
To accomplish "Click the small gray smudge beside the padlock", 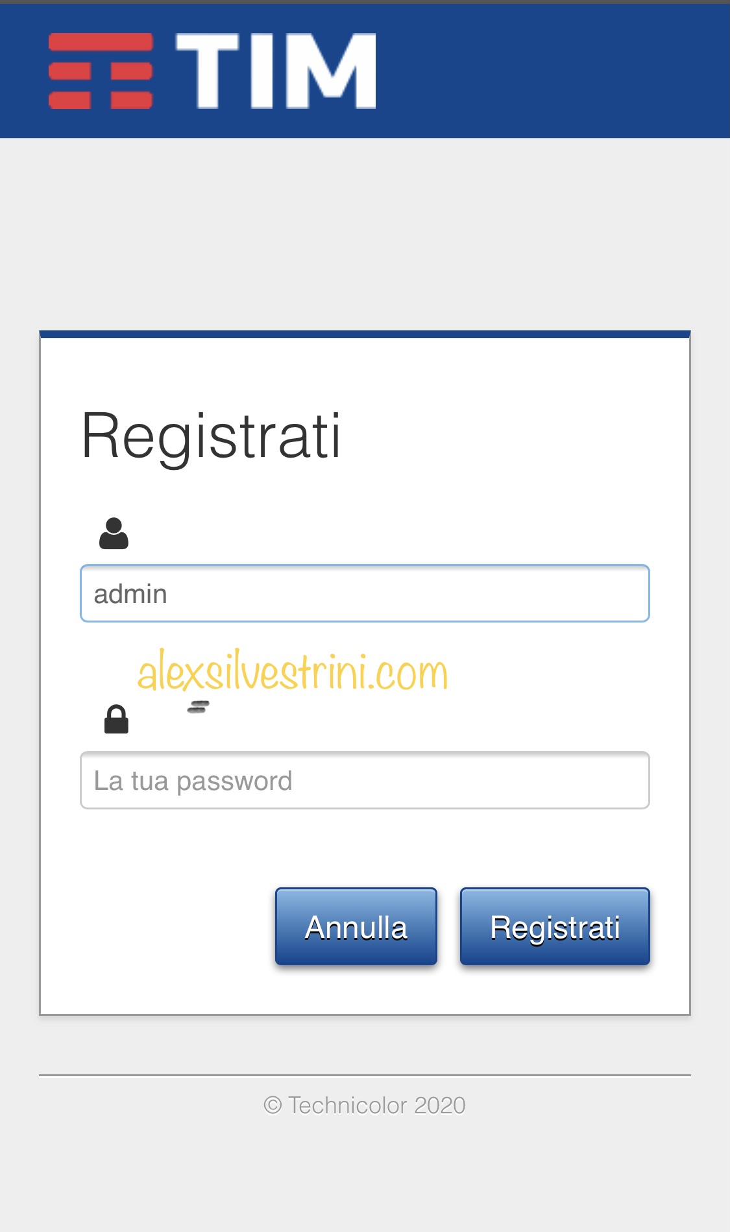I will (x=198, y=707).
